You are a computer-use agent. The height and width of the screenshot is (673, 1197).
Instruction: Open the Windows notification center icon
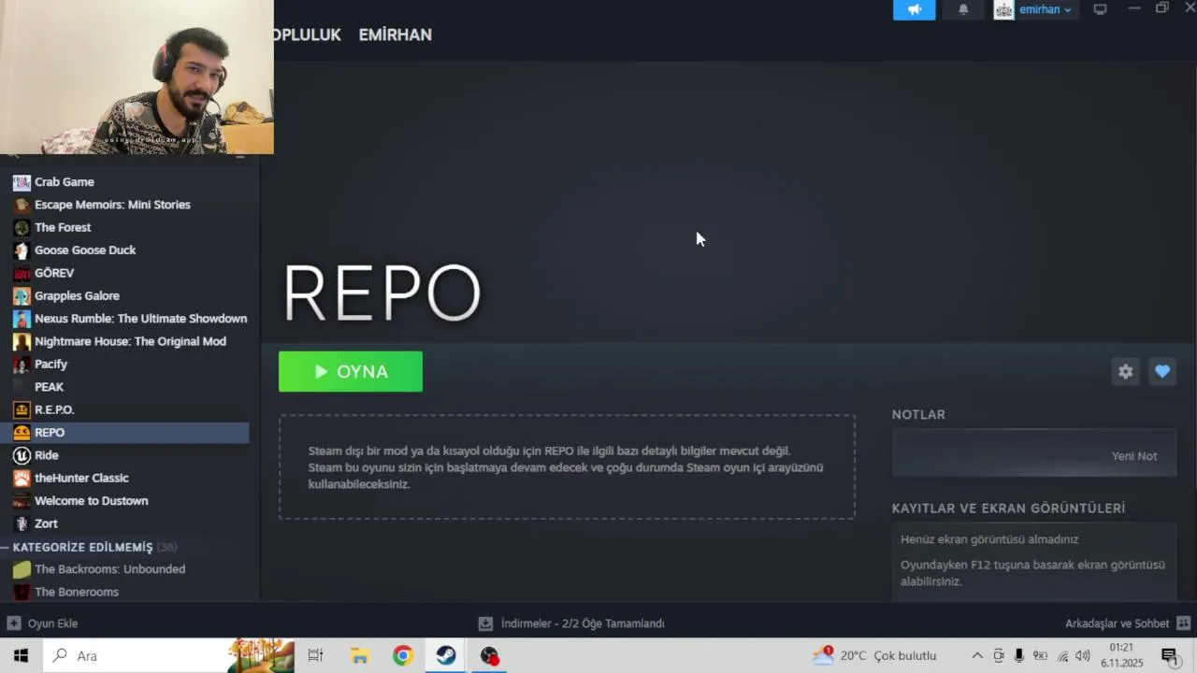point(1170,656)
